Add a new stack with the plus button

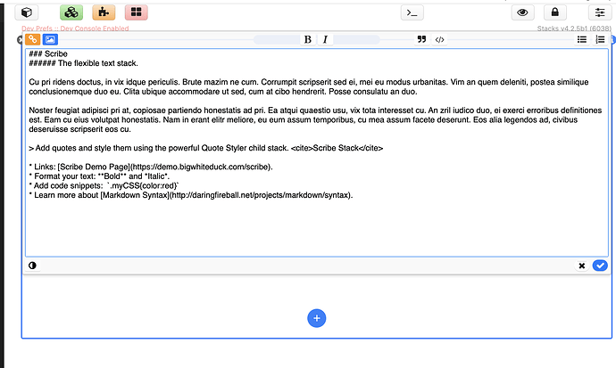tap(317, 318)
